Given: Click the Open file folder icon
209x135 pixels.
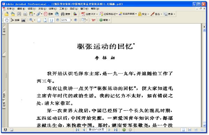Looking at the screenshot, I should [x=6, y=14].
